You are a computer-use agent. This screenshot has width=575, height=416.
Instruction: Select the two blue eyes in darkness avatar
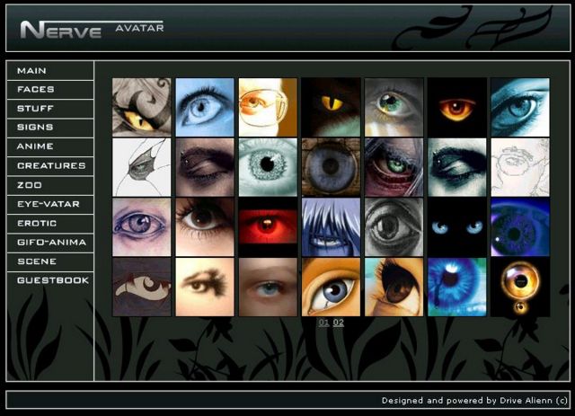tap(457, 227)
